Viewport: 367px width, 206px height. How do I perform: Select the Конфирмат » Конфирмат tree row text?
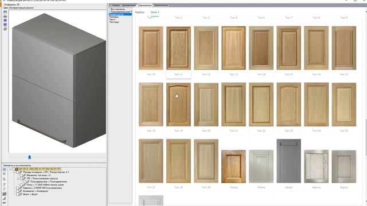click(x=36, y=191)
